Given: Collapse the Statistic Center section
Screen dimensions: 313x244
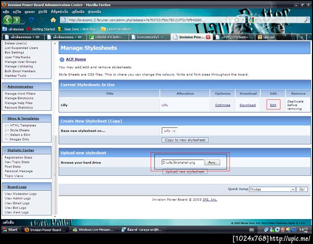Looking at the screenshot, I should 5,150.
